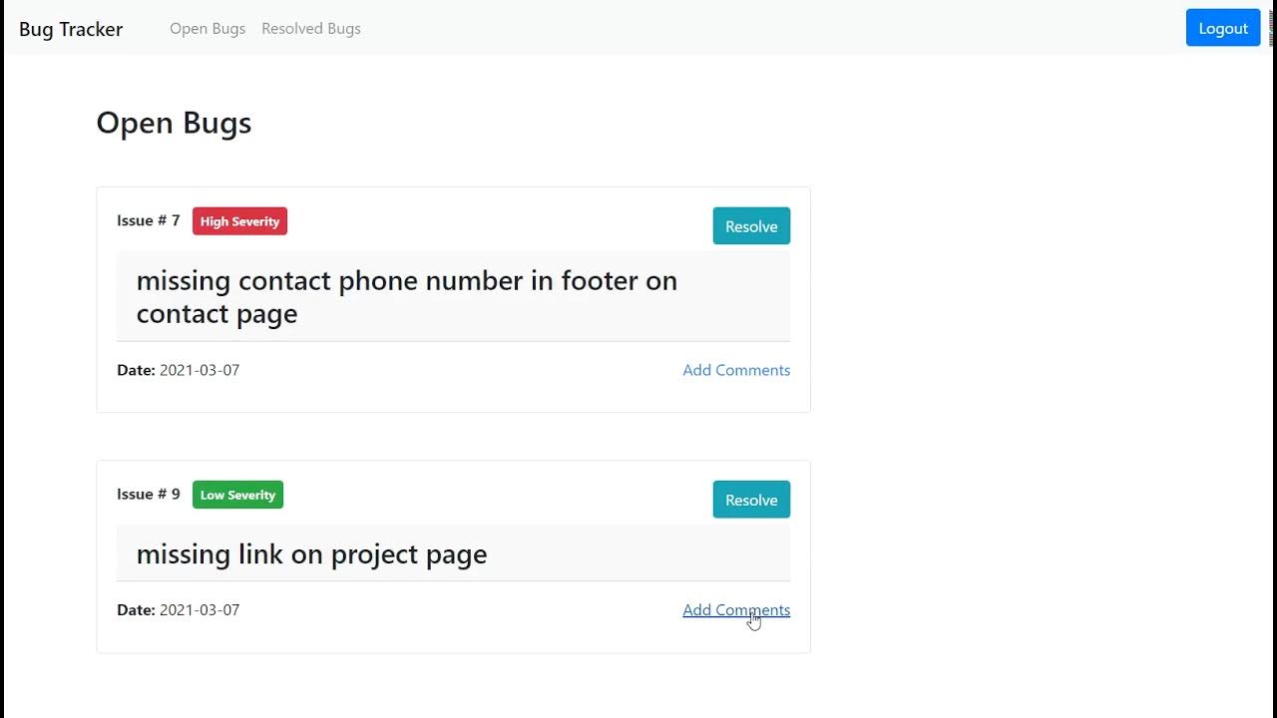Viewport: 1277px width, 718px height.
Task: Click the 2021-03-07 date value of issue 7
Action: (x=200, y=370)
